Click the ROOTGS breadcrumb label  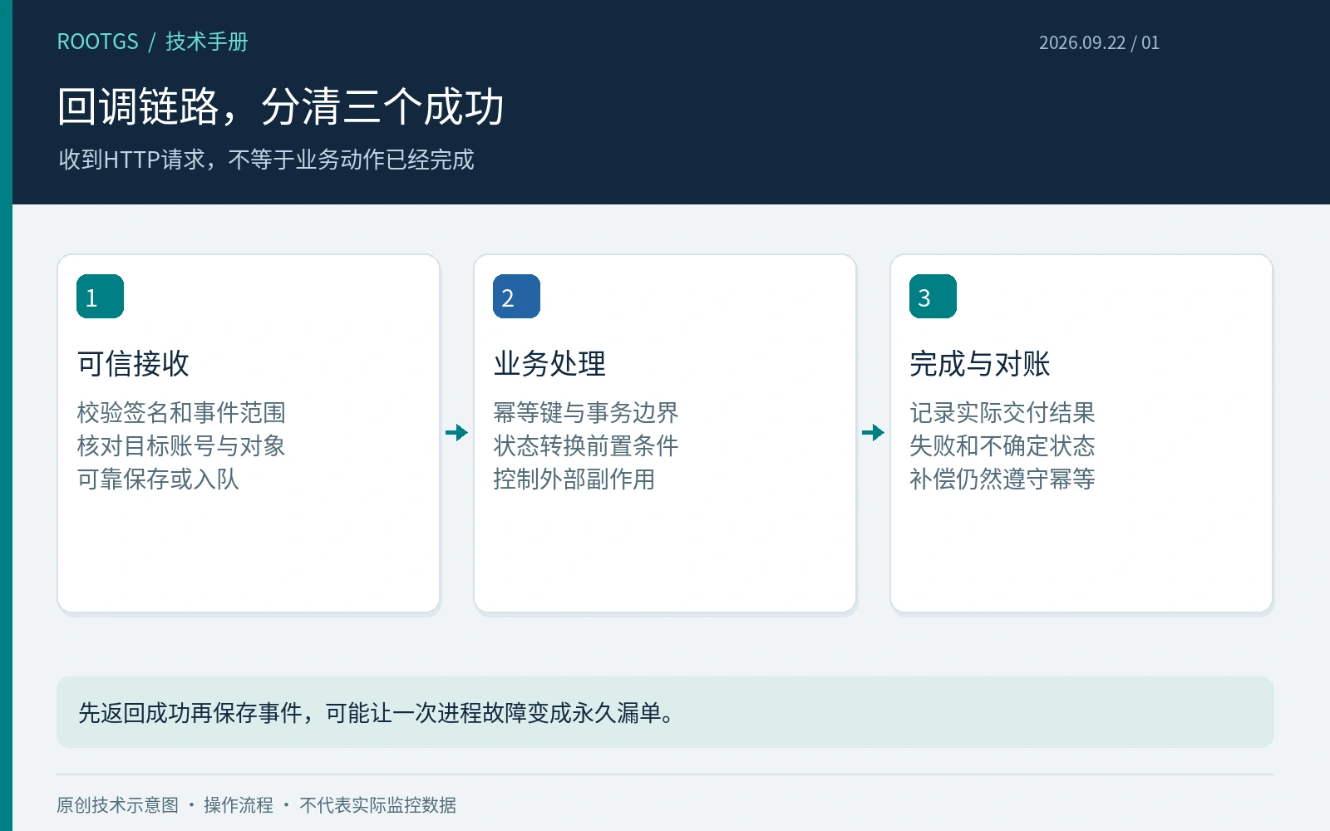click(x=97, y=42)
